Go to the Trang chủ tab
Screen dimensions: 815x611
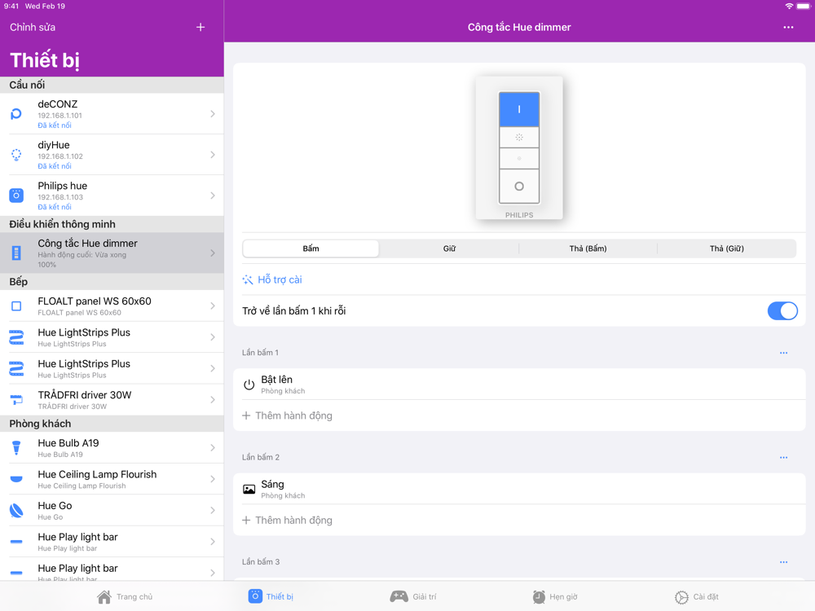pyautogui.click(x=125, y=596)
